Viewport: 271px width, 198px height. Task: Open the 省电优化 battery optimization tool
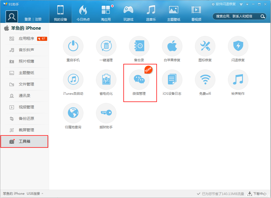[106, 80]
